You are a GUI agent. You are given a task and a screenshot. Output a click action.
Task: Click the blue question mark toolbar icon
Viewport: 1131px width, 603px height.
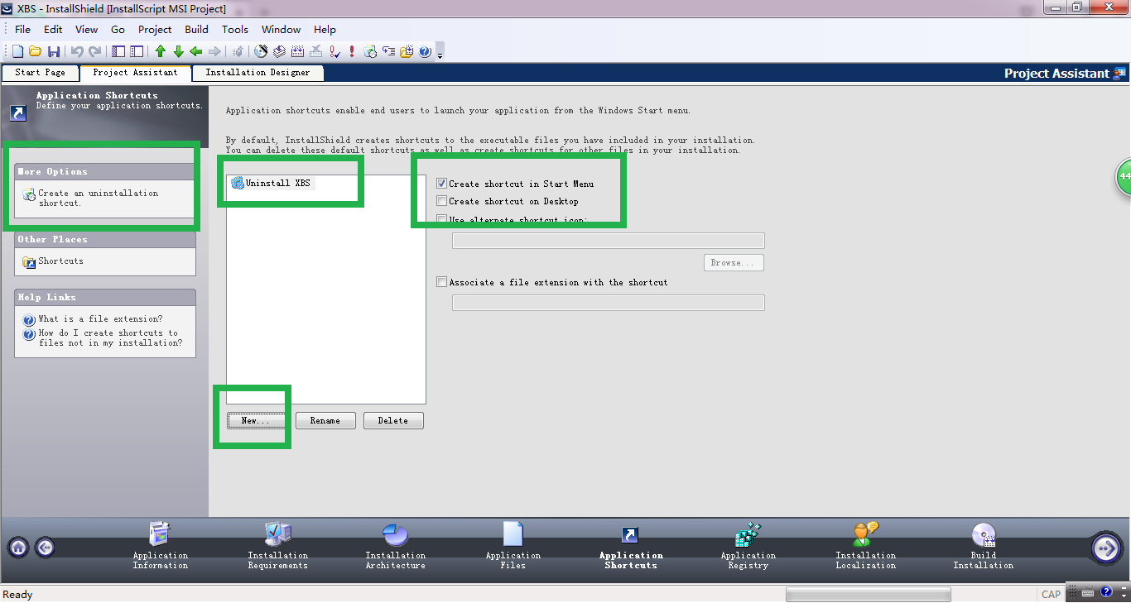425,51
